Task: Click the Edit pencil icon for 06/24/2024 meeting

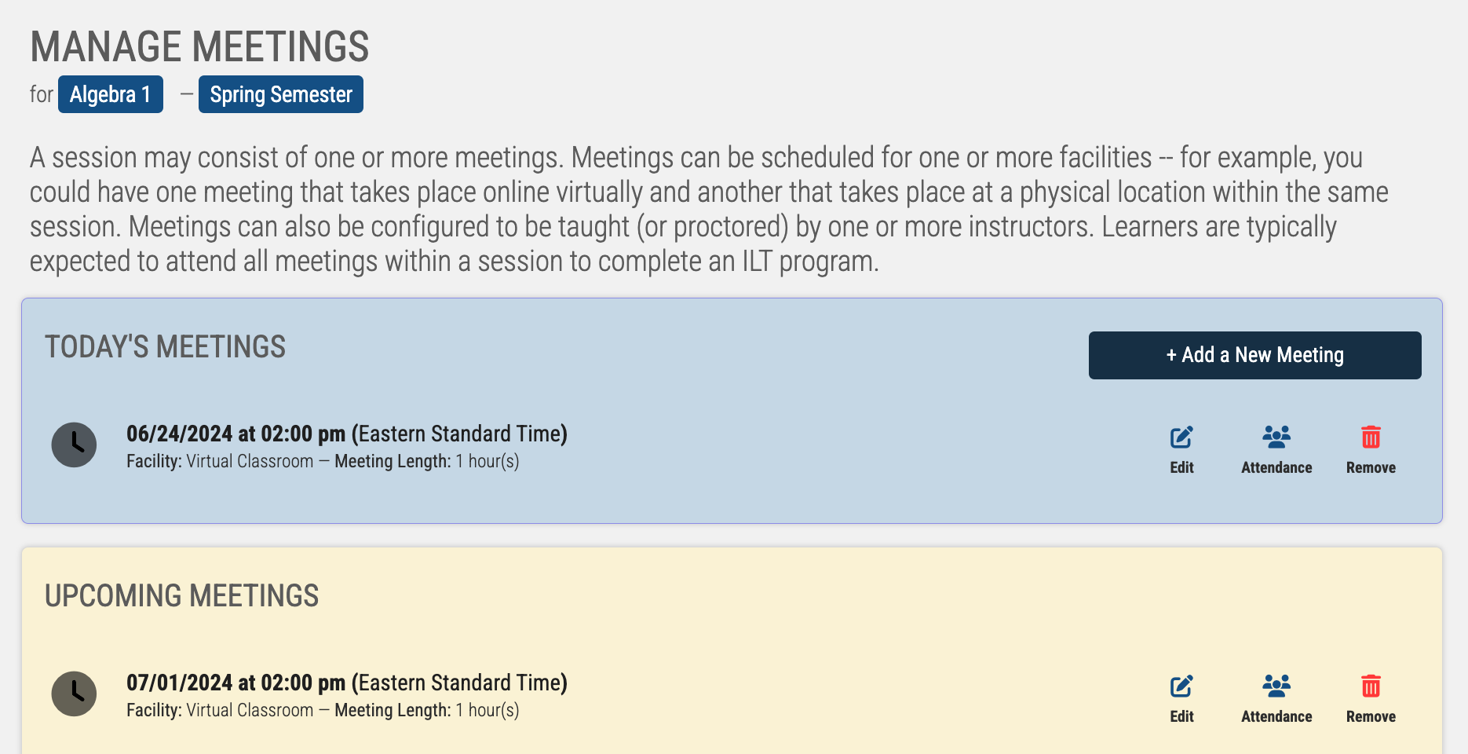Action: (x=1181, y=437)
